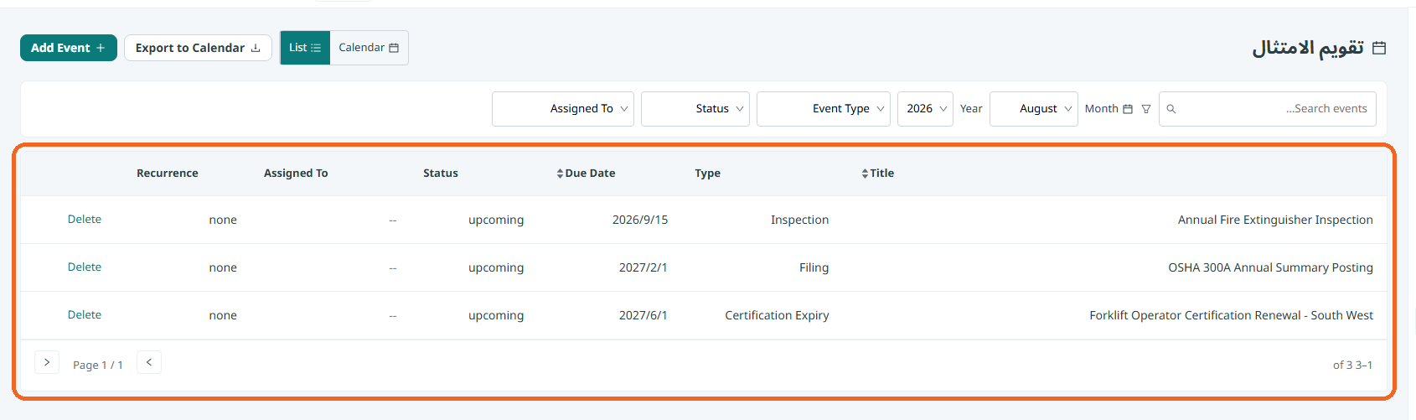The image size is (1416, 420).
Task: Click Export to Calendar button
Action: 198,48
